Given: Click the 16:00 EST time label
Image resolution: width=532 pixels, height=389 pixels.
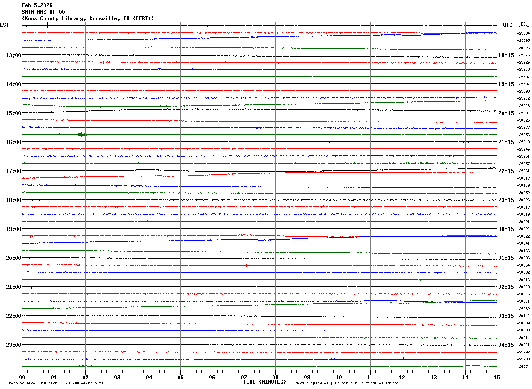Looking at the screenshot, I should click(x=13, y=142).
